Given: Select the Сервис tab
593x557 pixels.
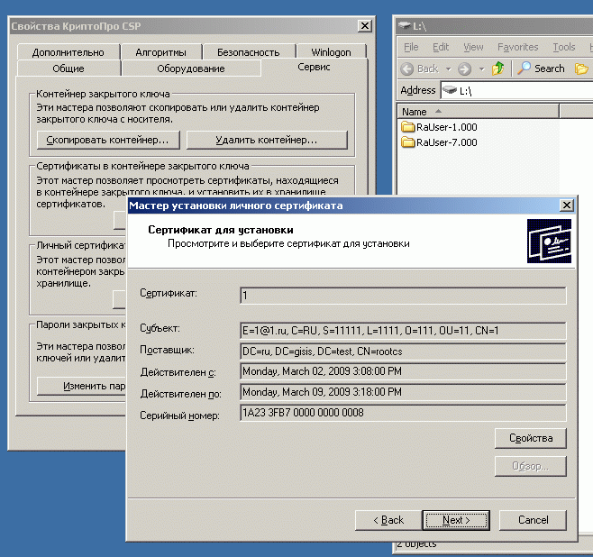Looking at the screenshot, I should (314, 67).
